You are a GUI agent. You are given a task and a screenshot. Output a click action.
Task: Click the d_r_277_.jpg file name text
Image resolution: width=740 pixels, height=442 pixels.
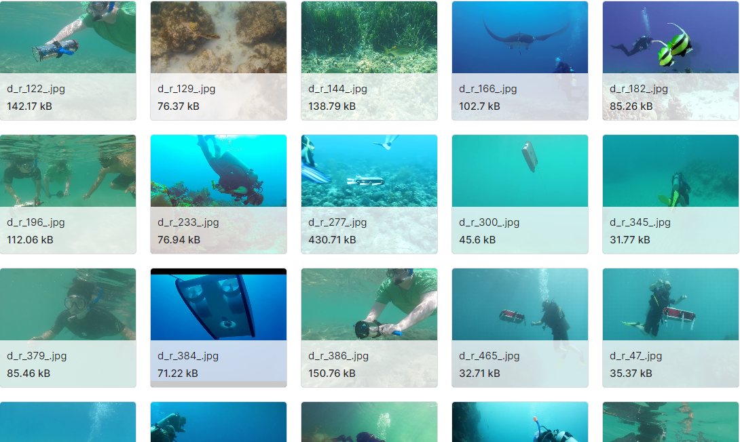337,222
